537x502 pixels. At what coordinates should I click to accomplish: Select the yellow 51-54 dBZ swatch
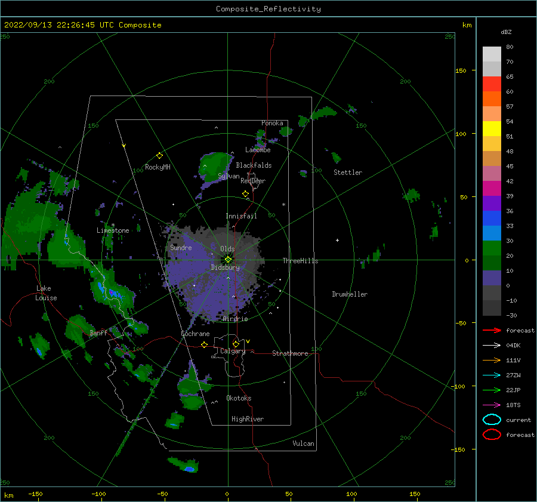coord(492,128)
